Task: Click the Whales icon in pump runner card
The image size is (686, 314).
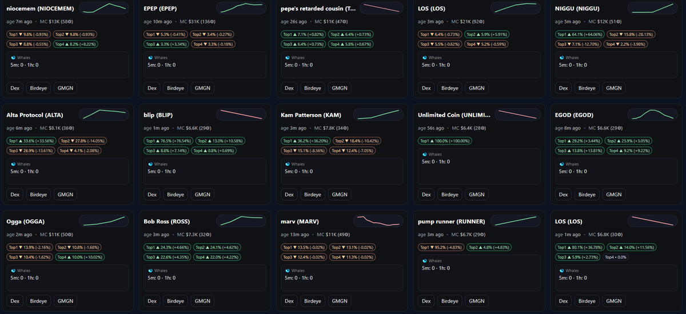Action: (425, 260)
